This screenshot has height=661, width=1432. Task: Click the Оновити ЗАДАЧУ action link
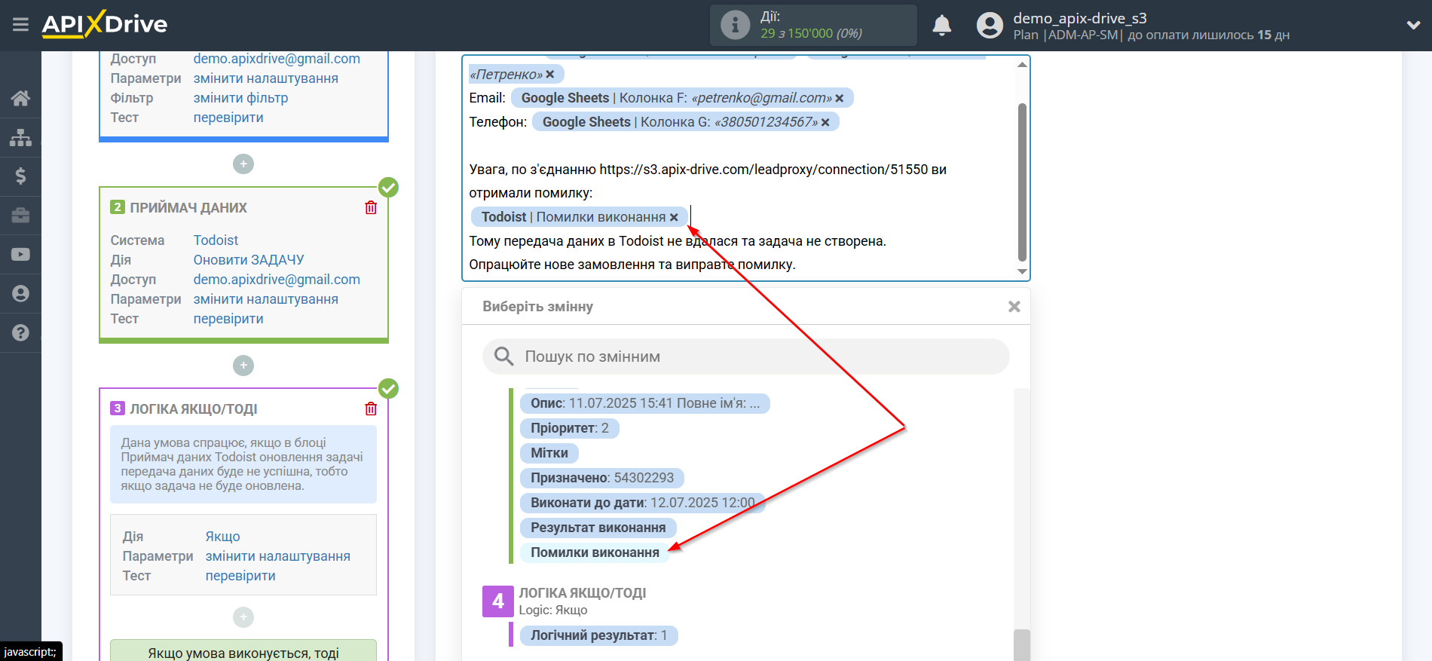click(249, 260)
